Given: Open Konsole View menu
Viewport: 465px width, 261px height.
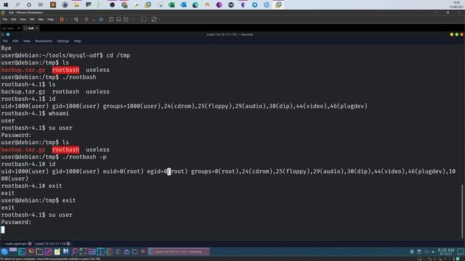Looking at the screenshot, I should coord(27,41).
